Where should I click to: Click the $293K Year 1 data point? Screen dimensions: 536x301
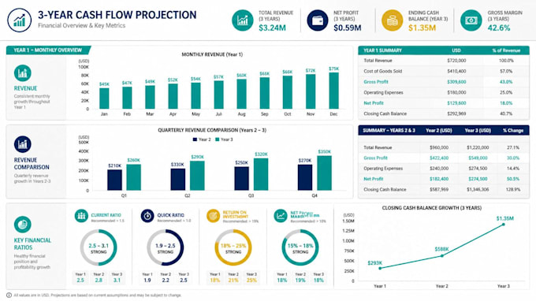[380, 268]
